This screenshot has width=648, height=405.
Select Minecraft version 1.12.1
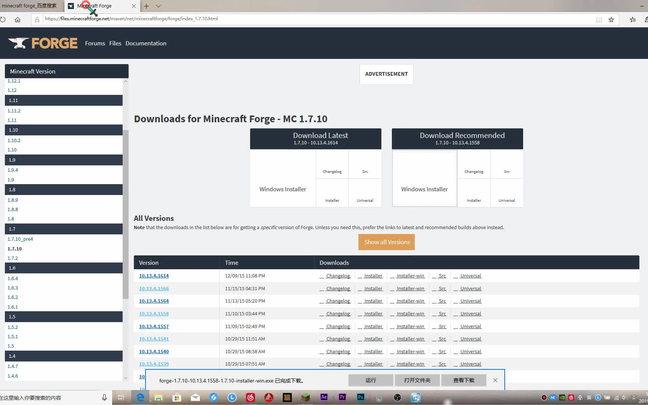click(14, 81)
